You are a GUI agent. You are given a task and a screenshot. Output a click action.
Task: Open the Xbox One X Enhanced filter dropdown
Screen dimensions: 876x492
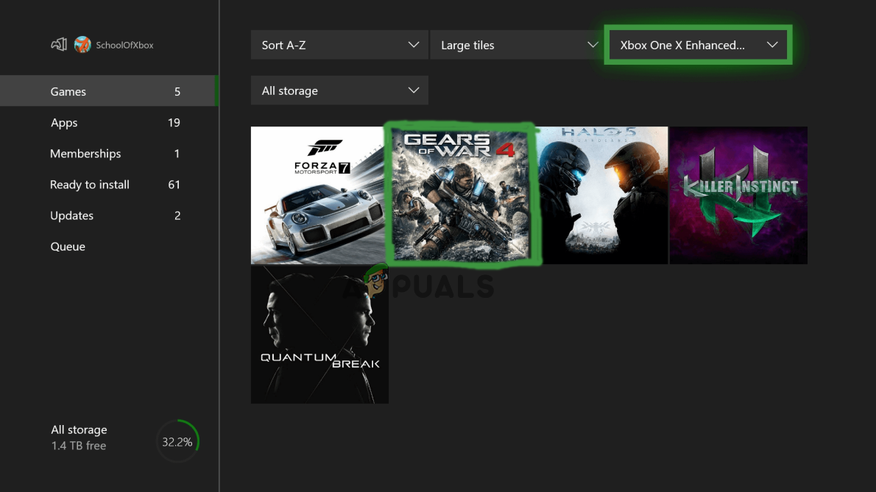[699, 45]
